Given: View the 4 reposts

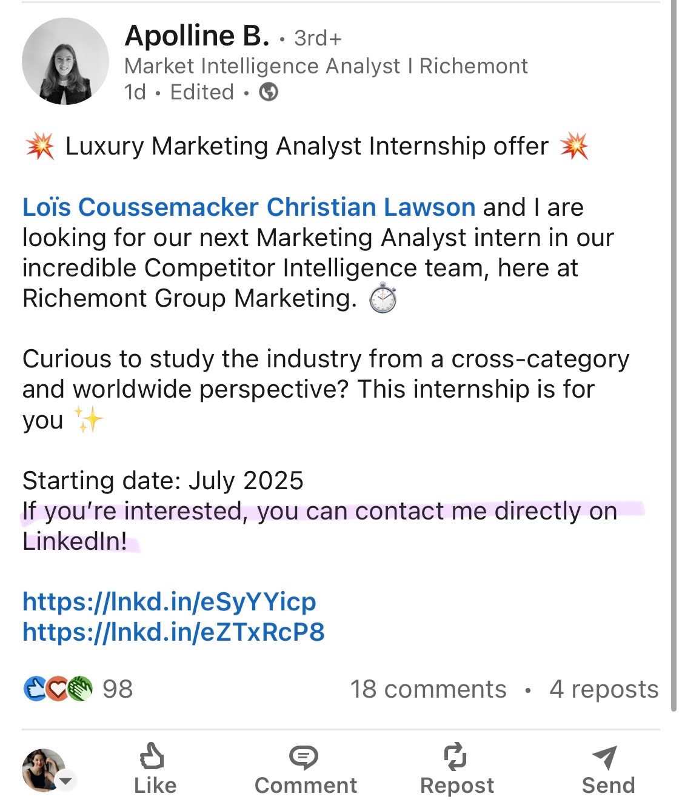Looking at the screenshot, I should click(x=604, y=689).
